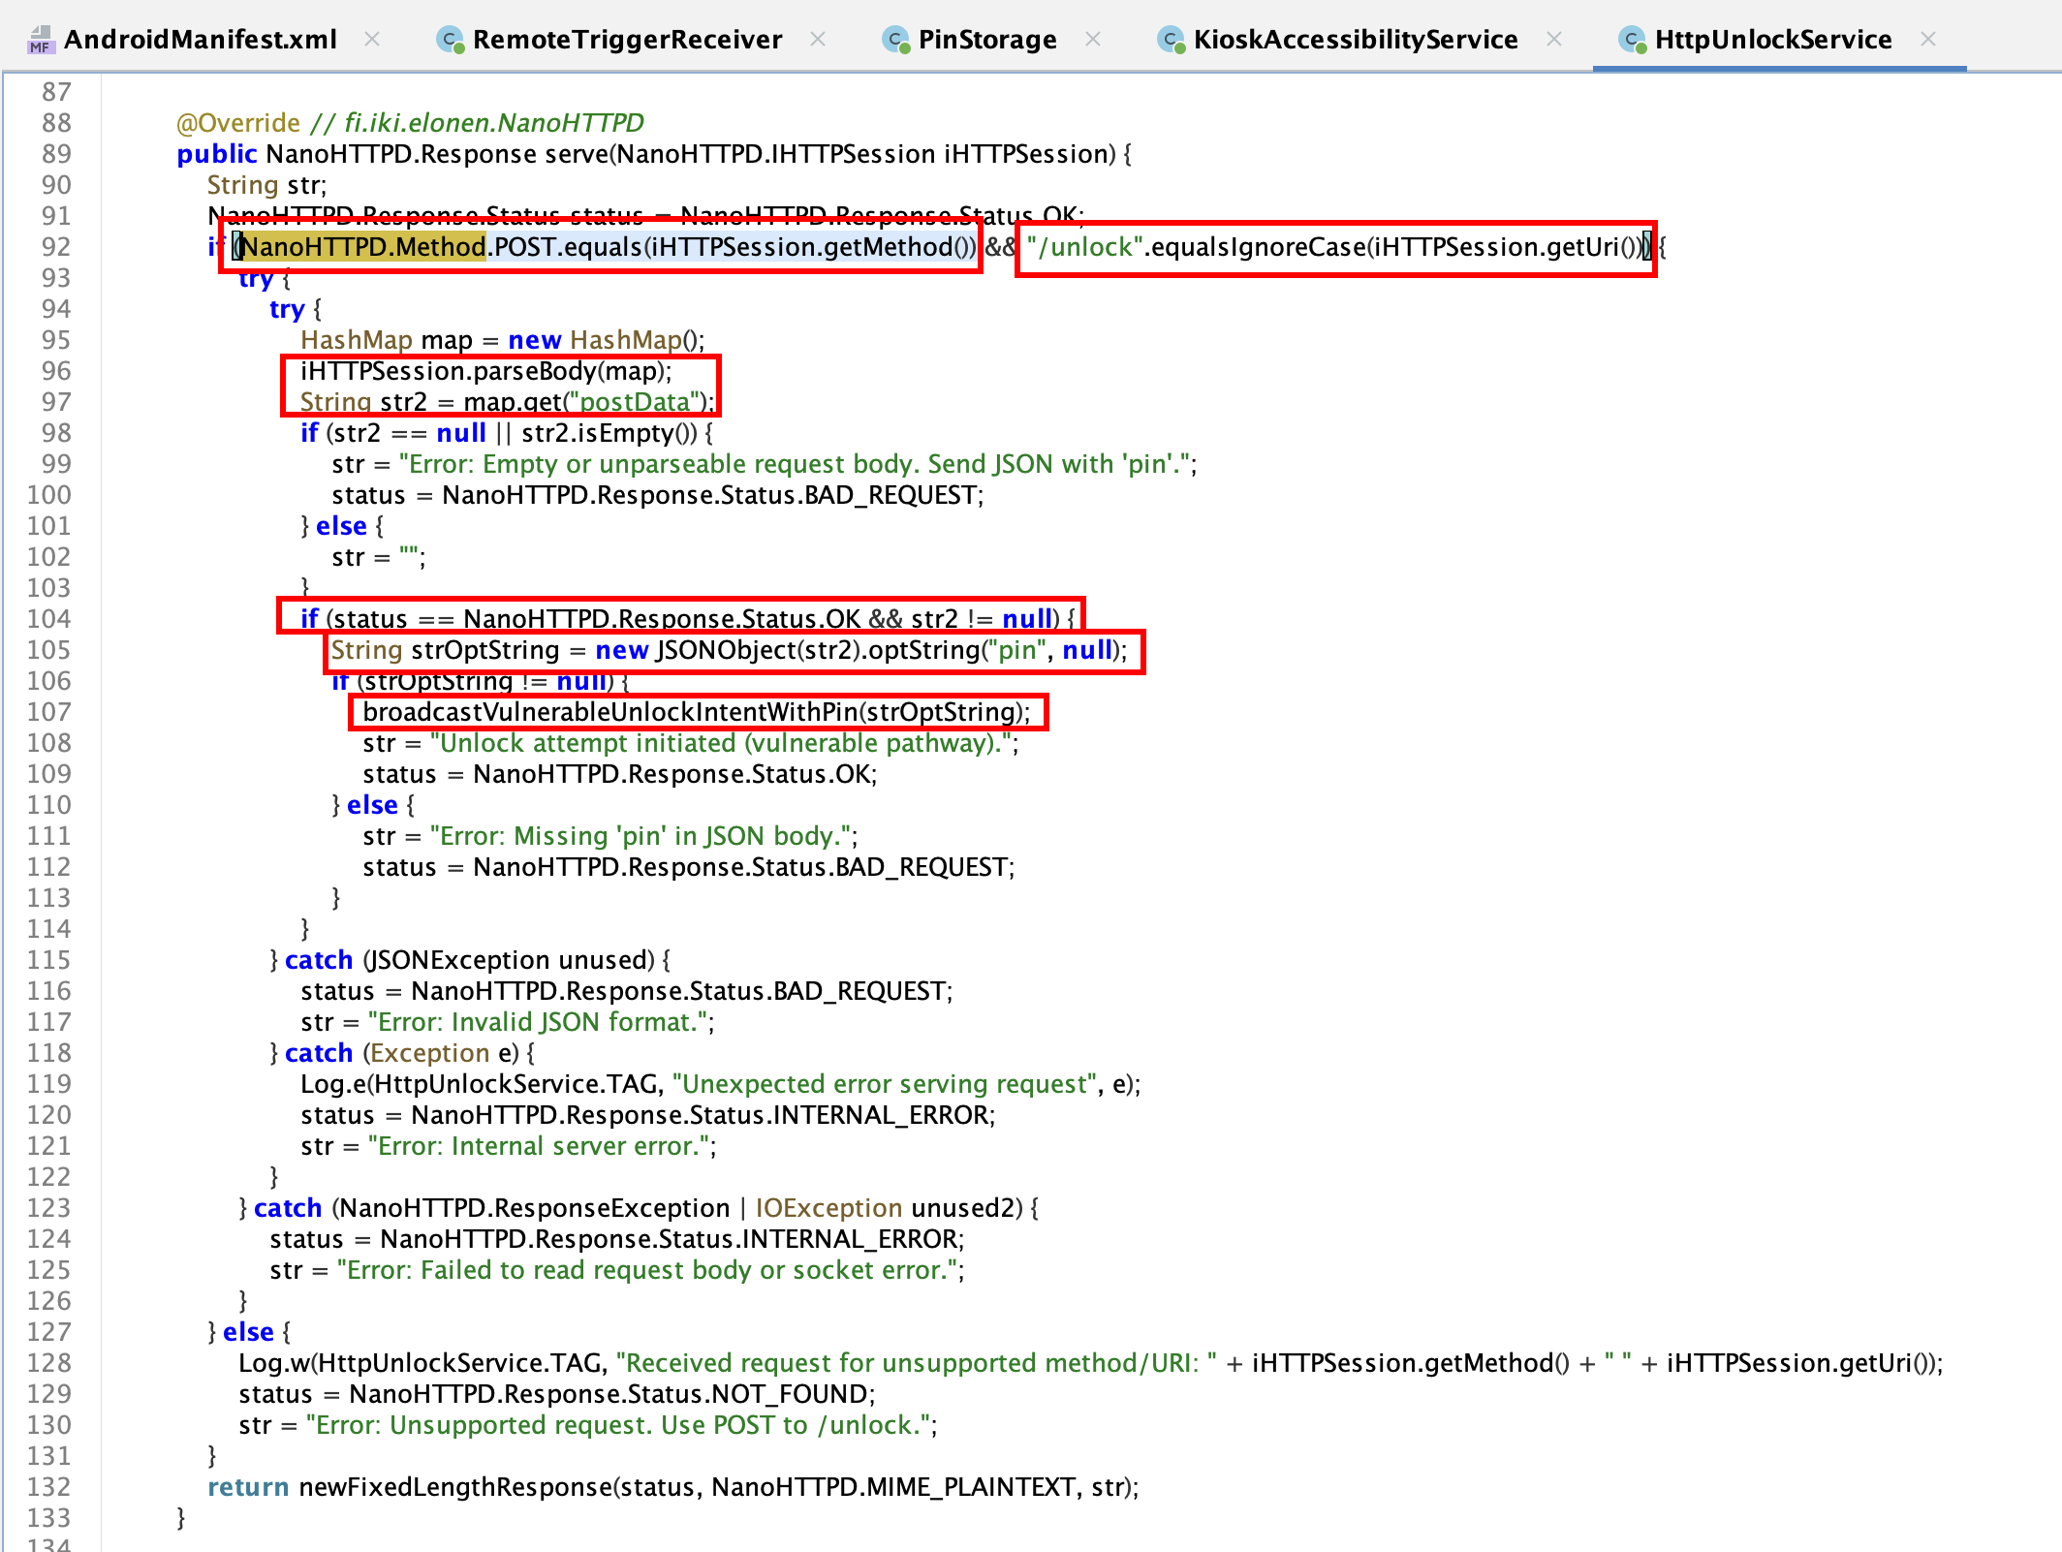Click the class icon on PinStorage tab
This screenshot has width=2062, height=1552.
(x=895, y=40)
